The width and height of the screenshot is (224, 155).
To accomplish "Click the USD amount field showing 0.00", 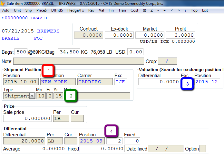I will [x=135, y=52].
